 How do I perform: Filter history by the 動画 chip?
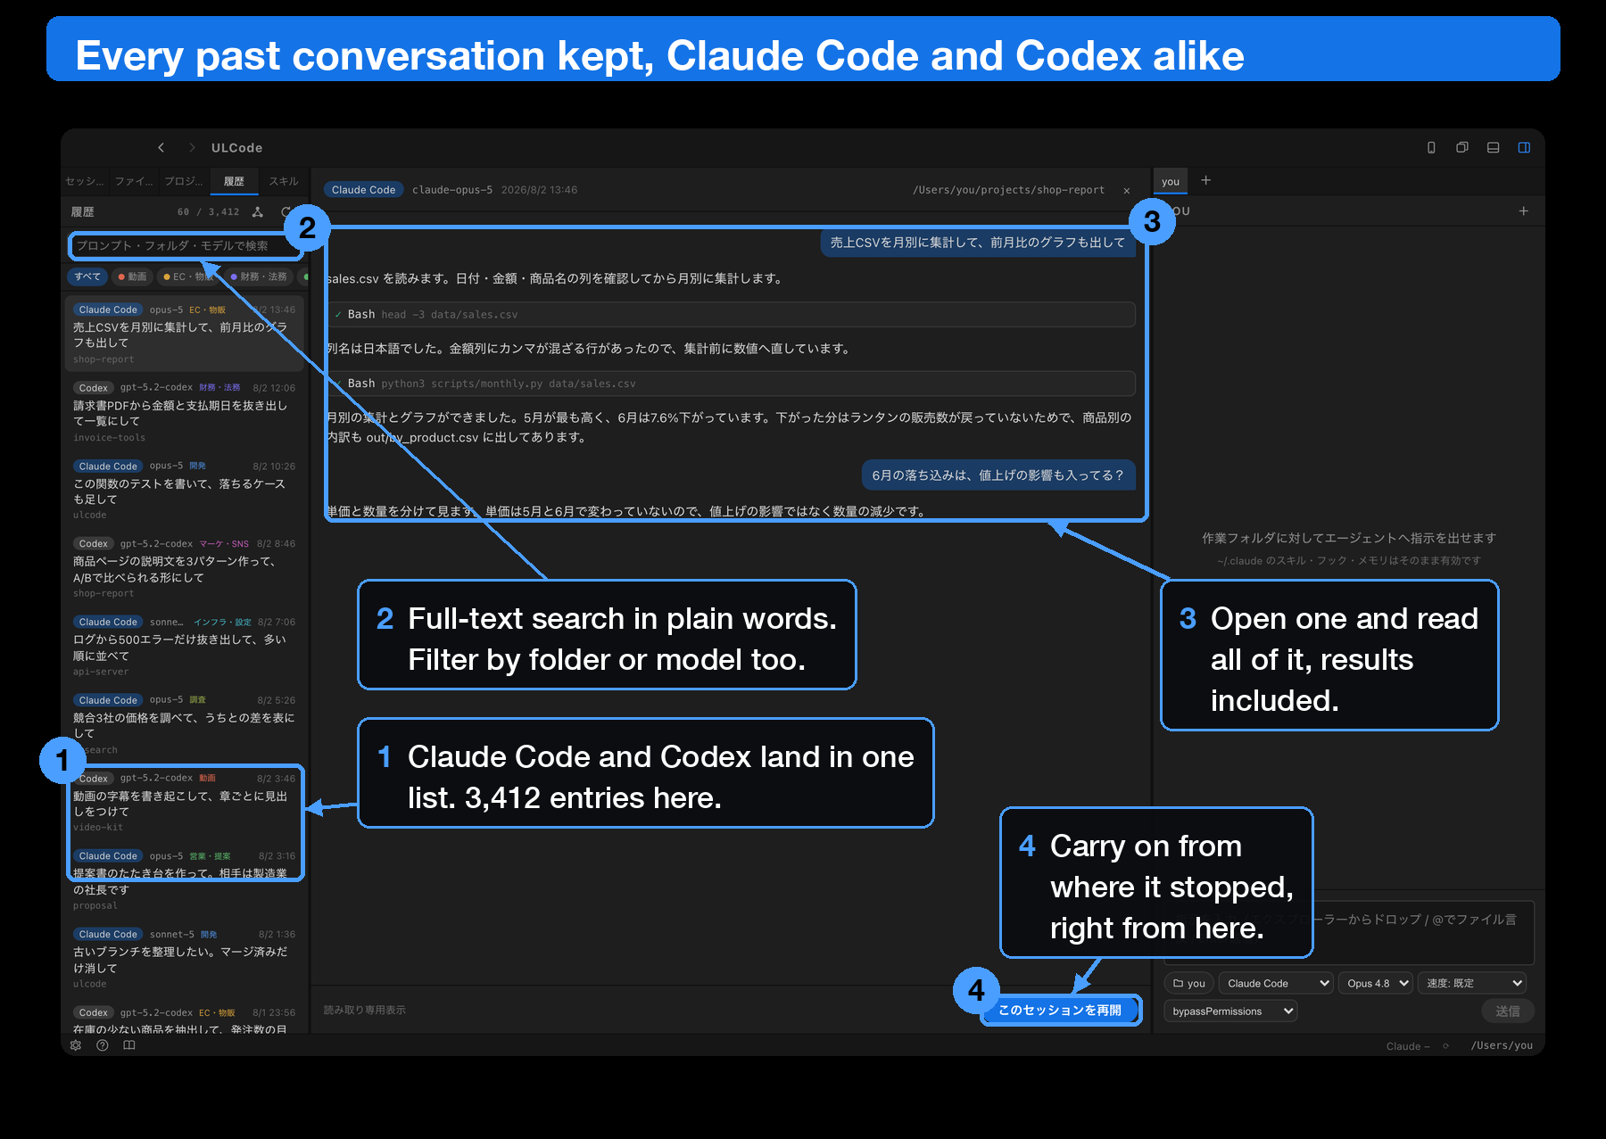132,276
